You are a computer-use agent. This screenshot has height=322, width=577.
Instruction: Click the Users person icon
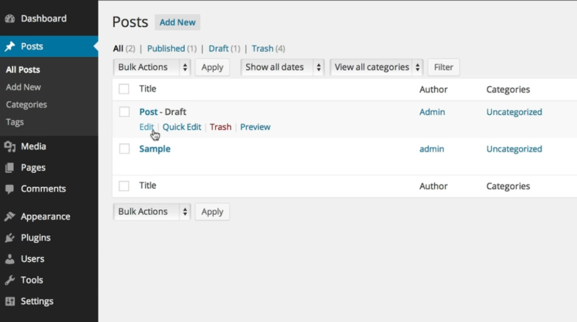click(10, 259)
